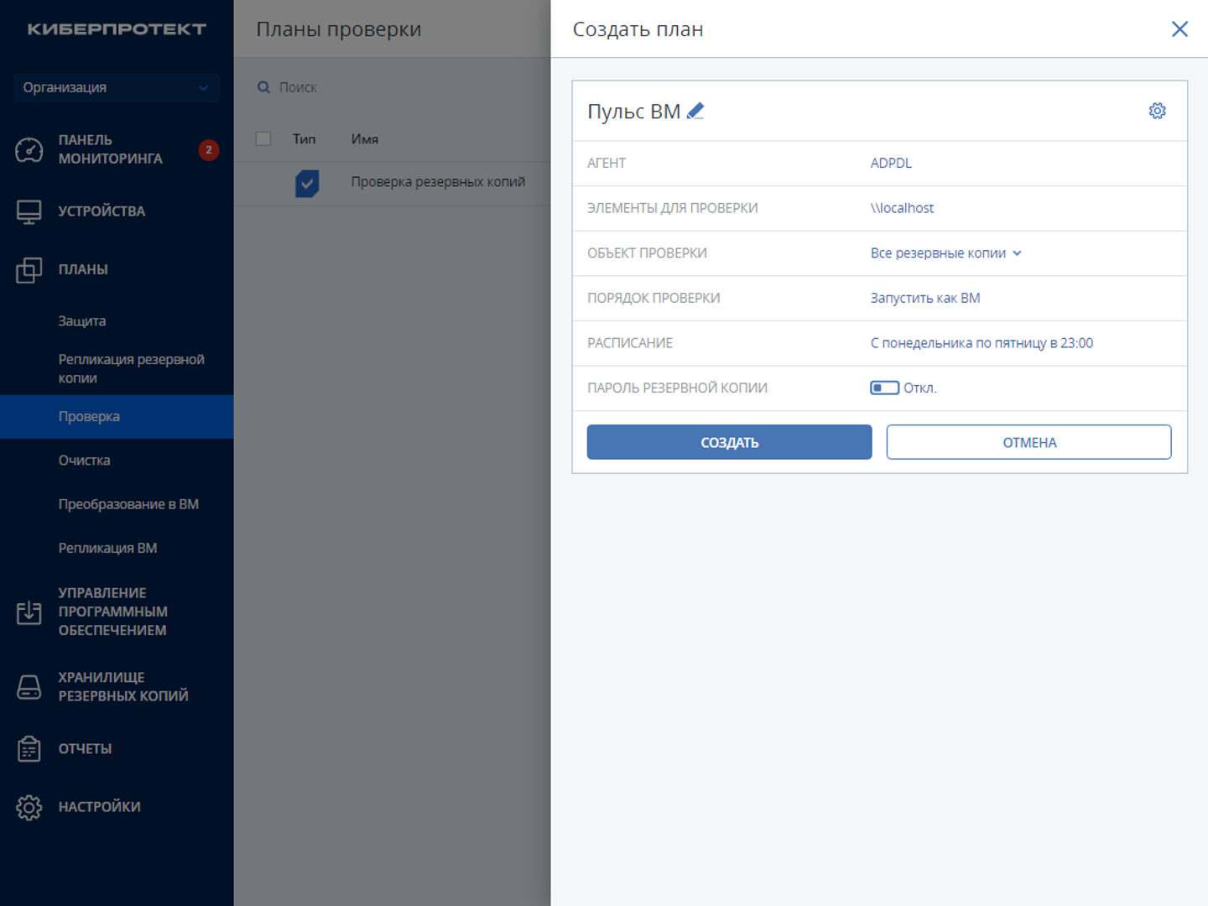
Task: Click the Devices monitor icon
Action: point(29,211)
